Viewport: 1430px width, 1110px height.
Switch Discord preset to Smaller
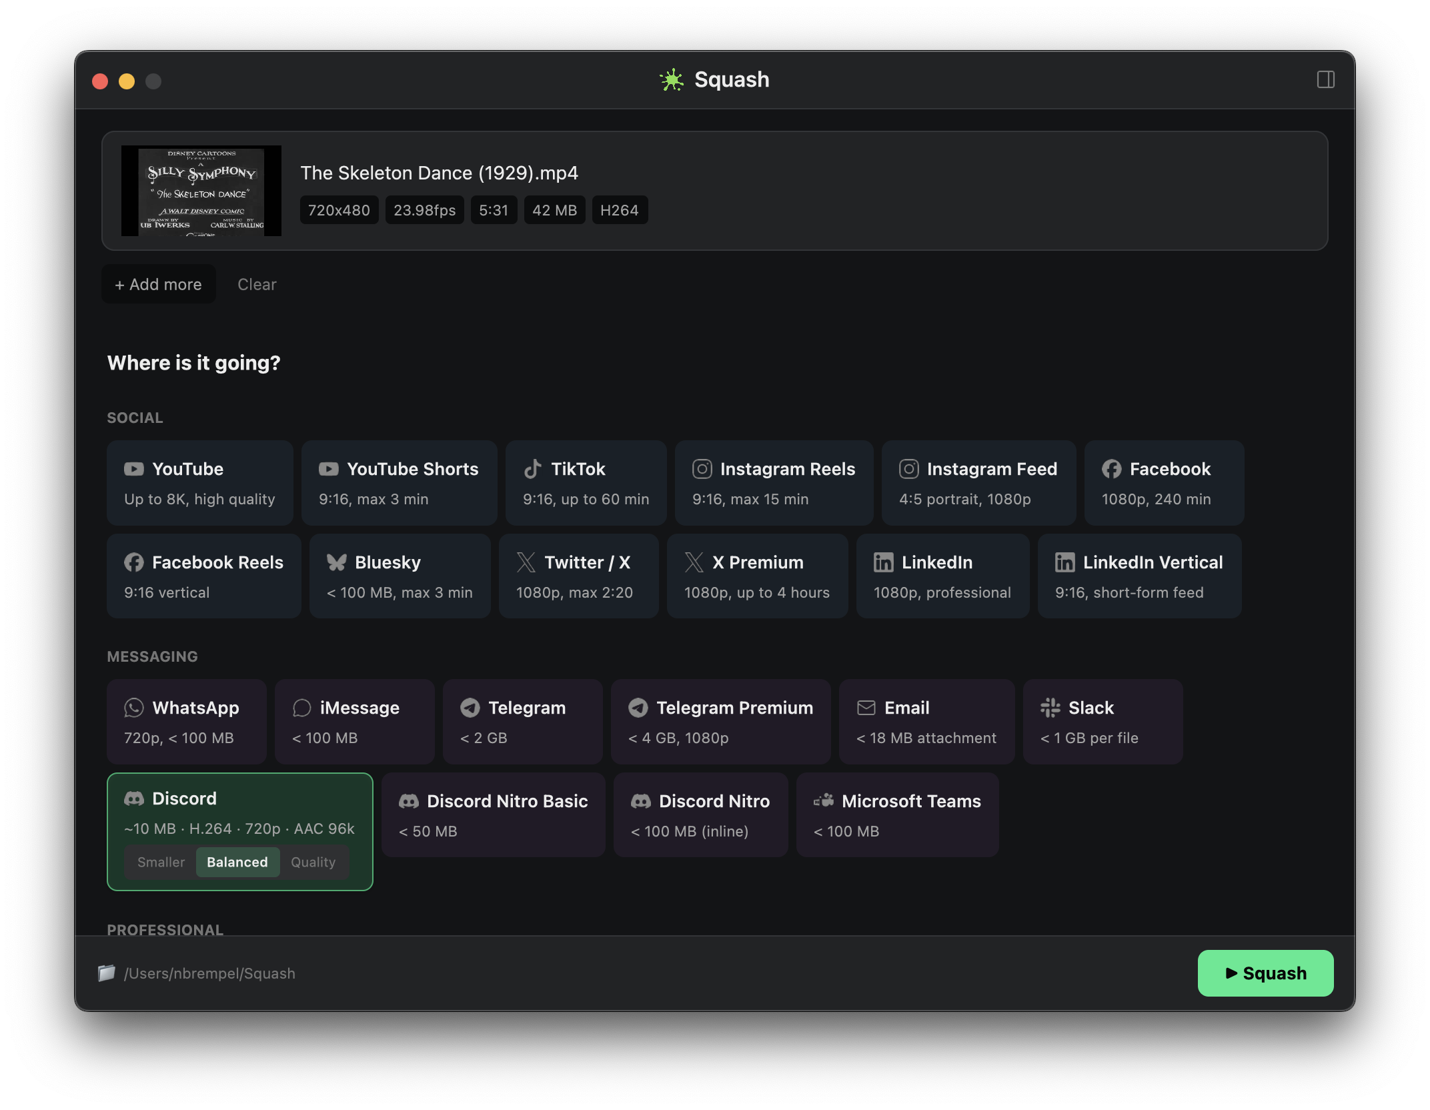point(161,862)
